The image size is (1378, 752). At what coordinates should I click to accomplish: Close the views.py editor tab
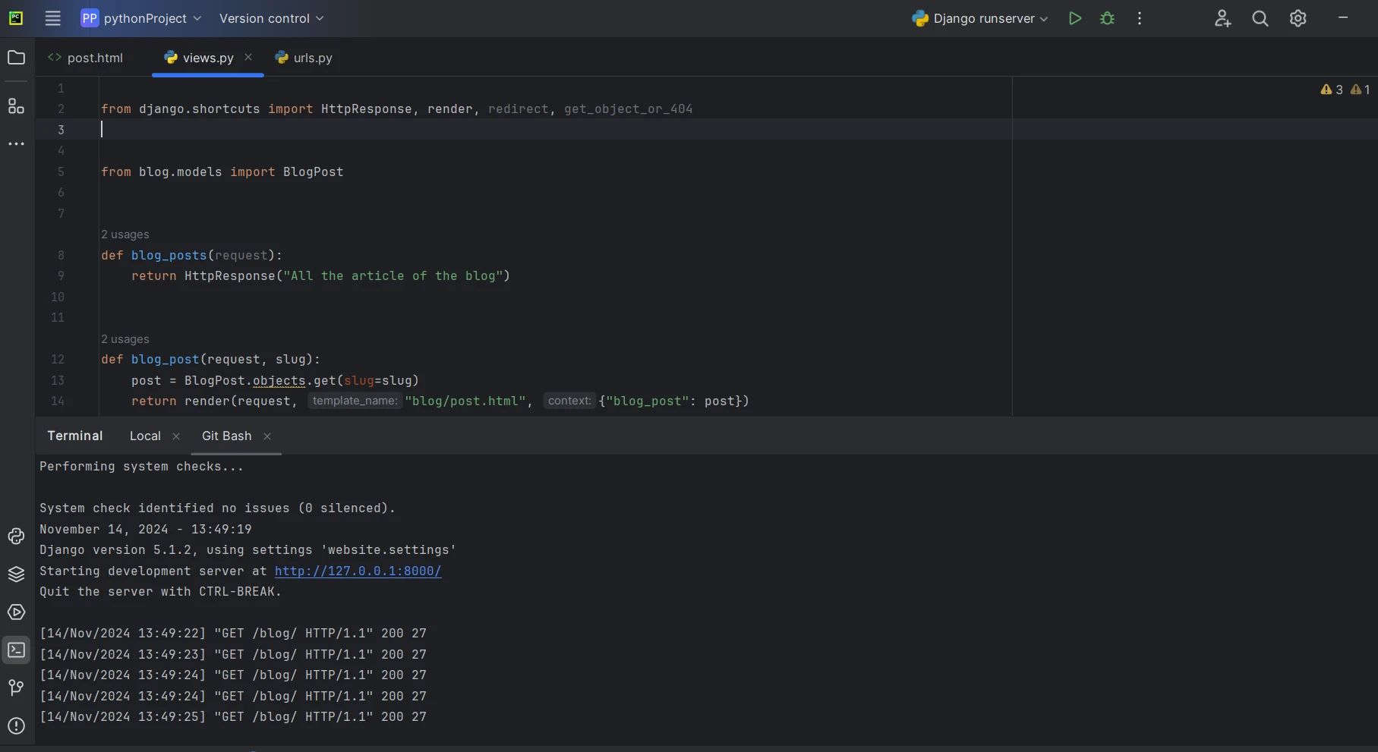coord(248,57)
